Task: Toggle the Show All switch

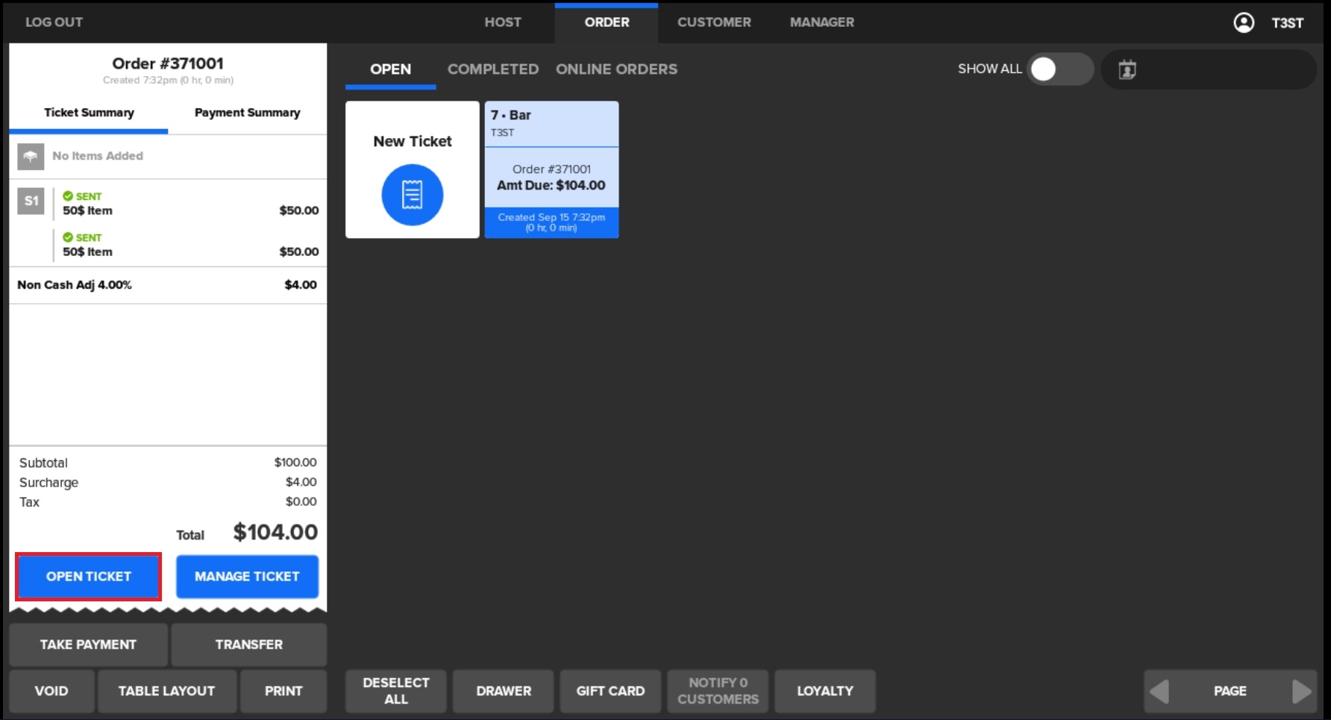Action: coord(1059,69)
